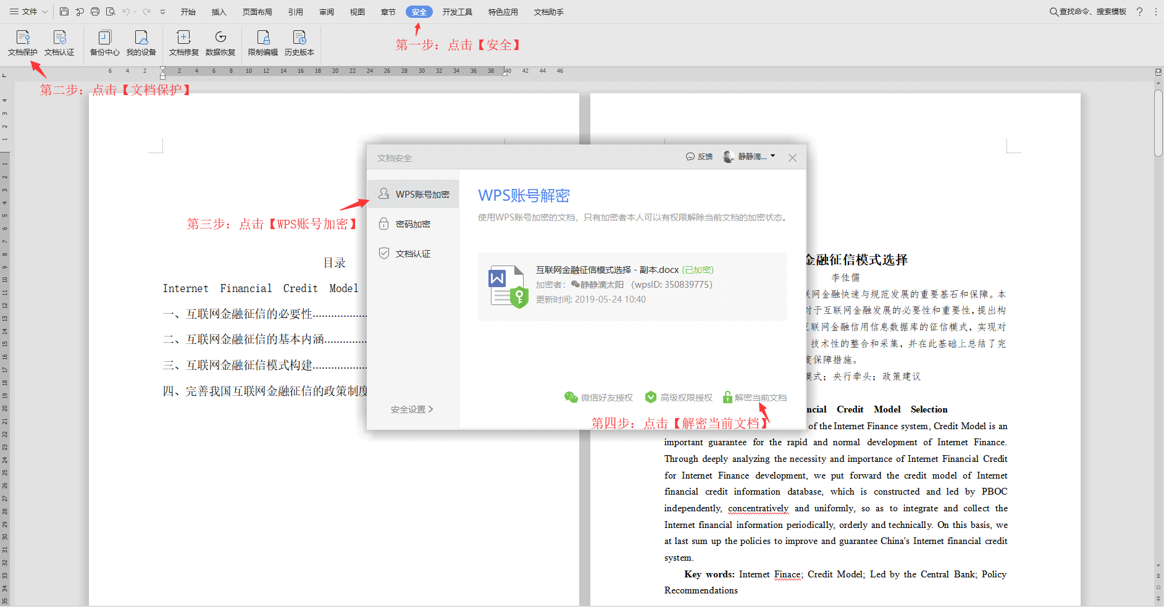
Task: Open the 文档认证 tool in ribbon
Action: 59,43
